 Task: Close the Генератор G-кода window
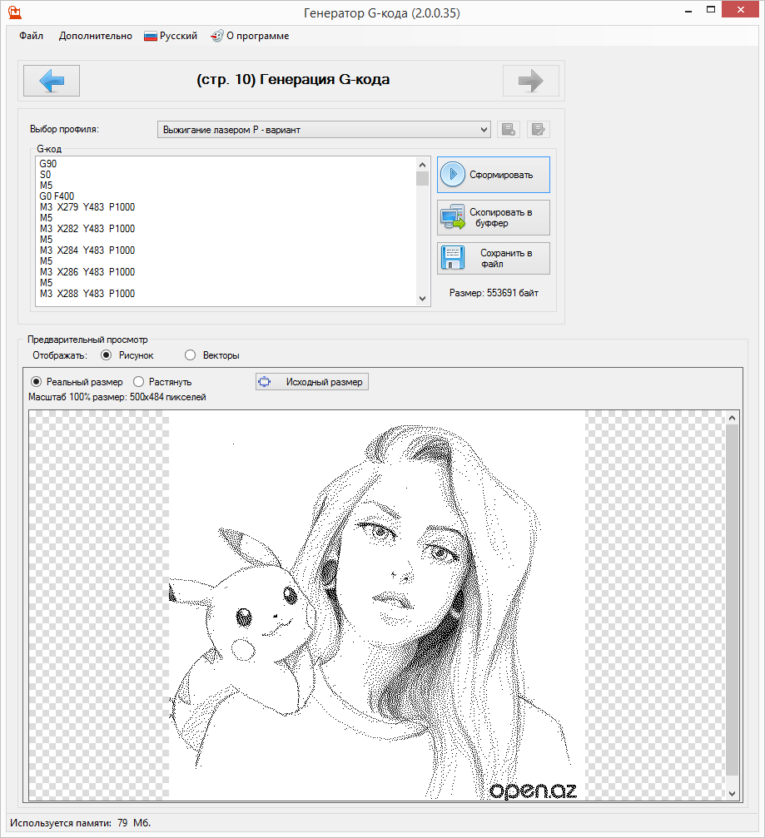(740, 10)
